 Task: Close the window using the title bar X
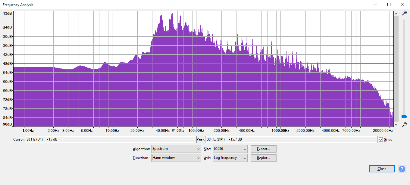coord(403,5)
